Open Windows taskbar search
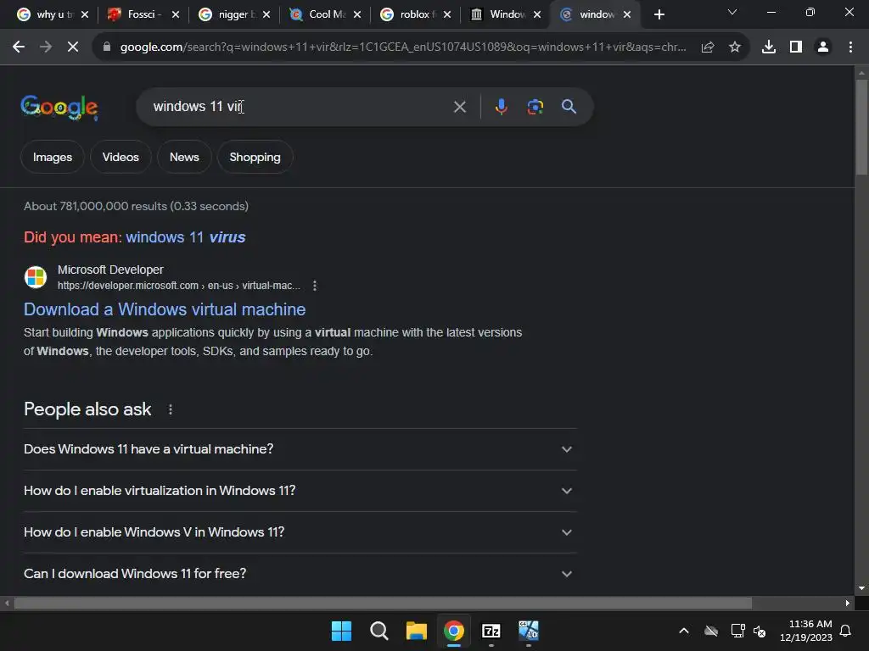The height and width of the screenshot is (651, 869). click(379, 631)
